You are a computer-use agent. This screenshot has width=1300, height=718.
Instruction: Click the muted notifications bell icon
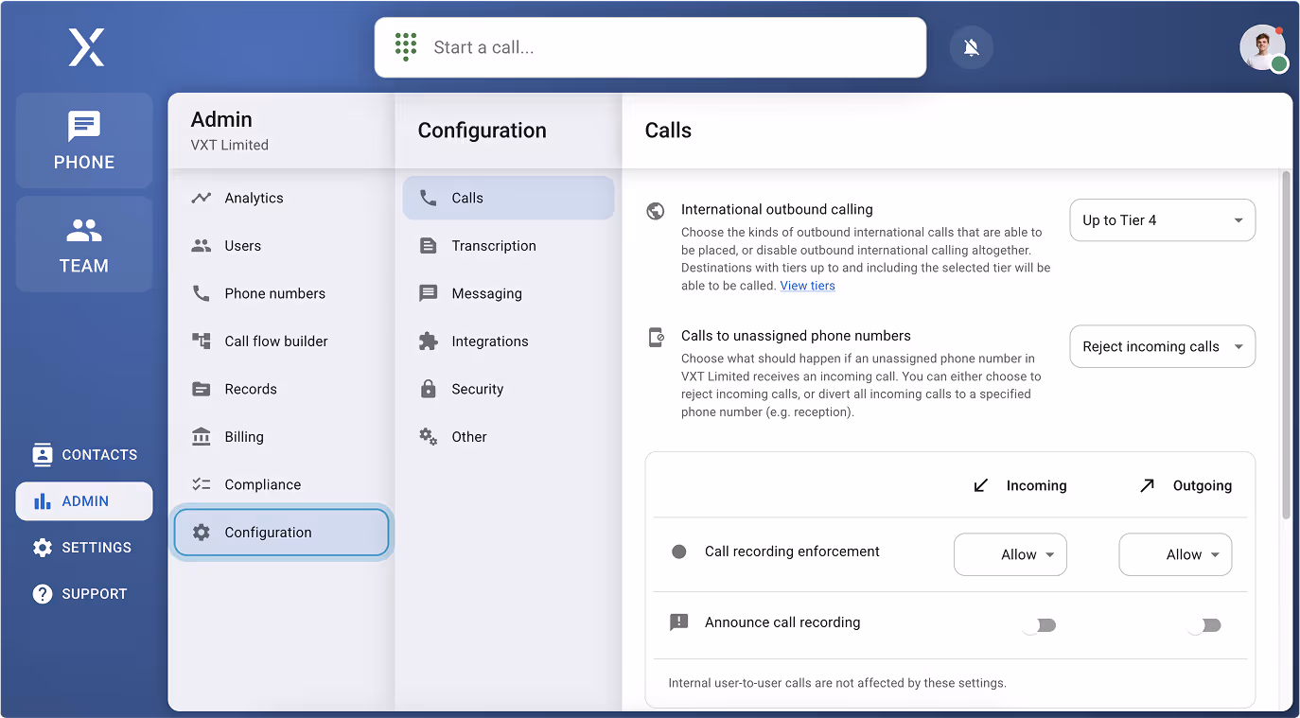click(x=971, y=47)
